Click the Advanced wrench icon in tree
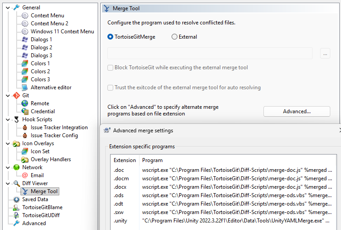Screen dimensions: 341x230 (x=16, y=223)
